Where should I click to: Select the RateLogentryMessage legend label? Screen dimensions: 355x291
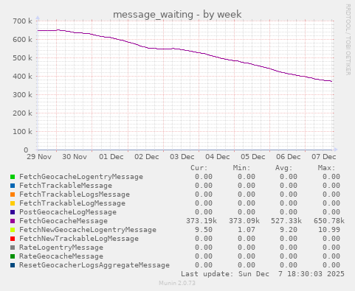[61, 248]
